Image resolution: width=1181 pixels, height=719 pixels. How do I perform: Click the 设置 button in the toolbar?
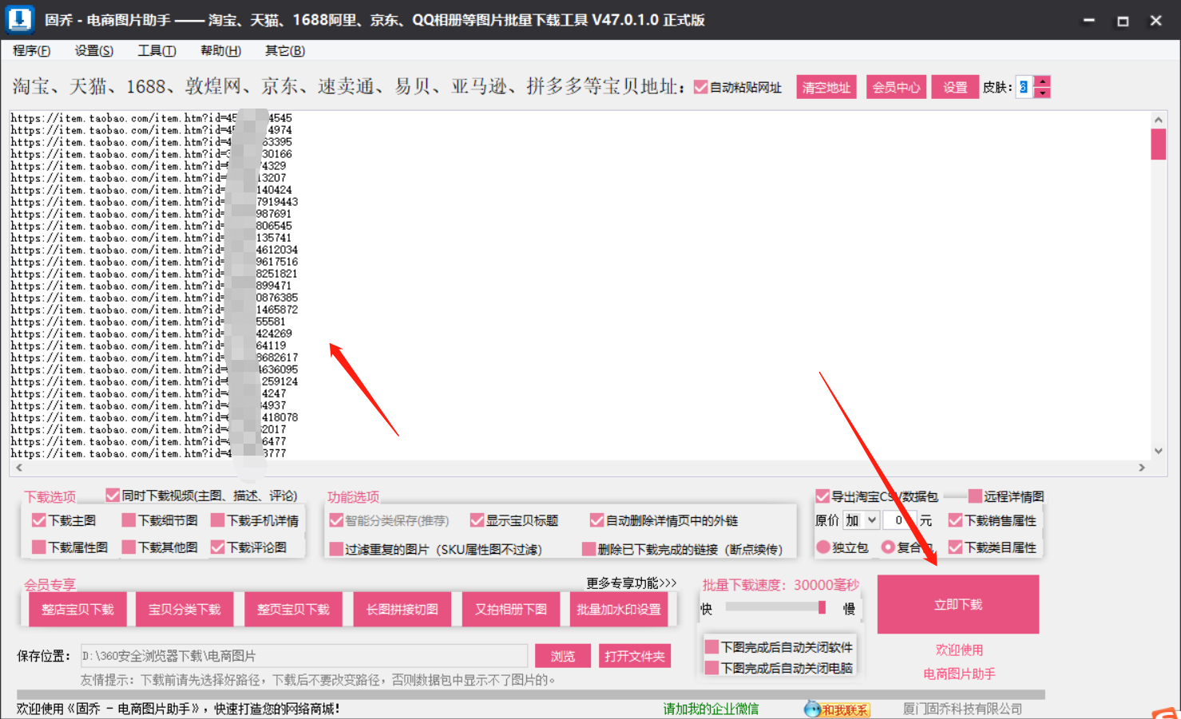(955, 87)
